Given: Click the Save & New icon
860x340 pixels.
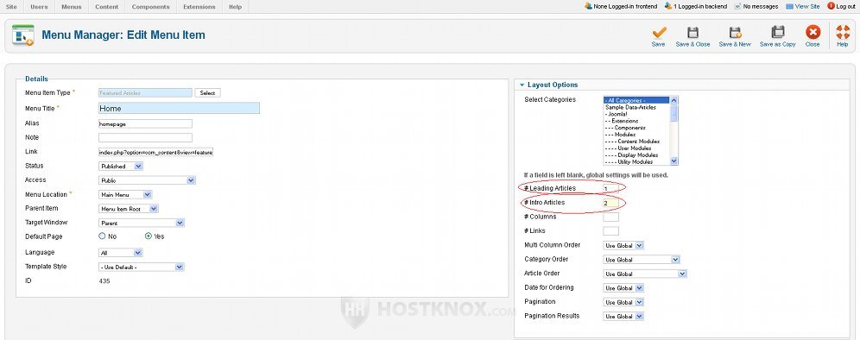Looking at the screenshot, I should click(735, 32).
